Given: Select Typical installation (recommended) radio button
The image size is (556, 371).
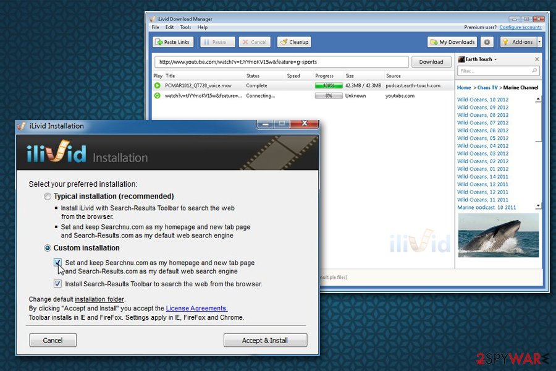Looking at the screenshot, I should click(47, 197).
